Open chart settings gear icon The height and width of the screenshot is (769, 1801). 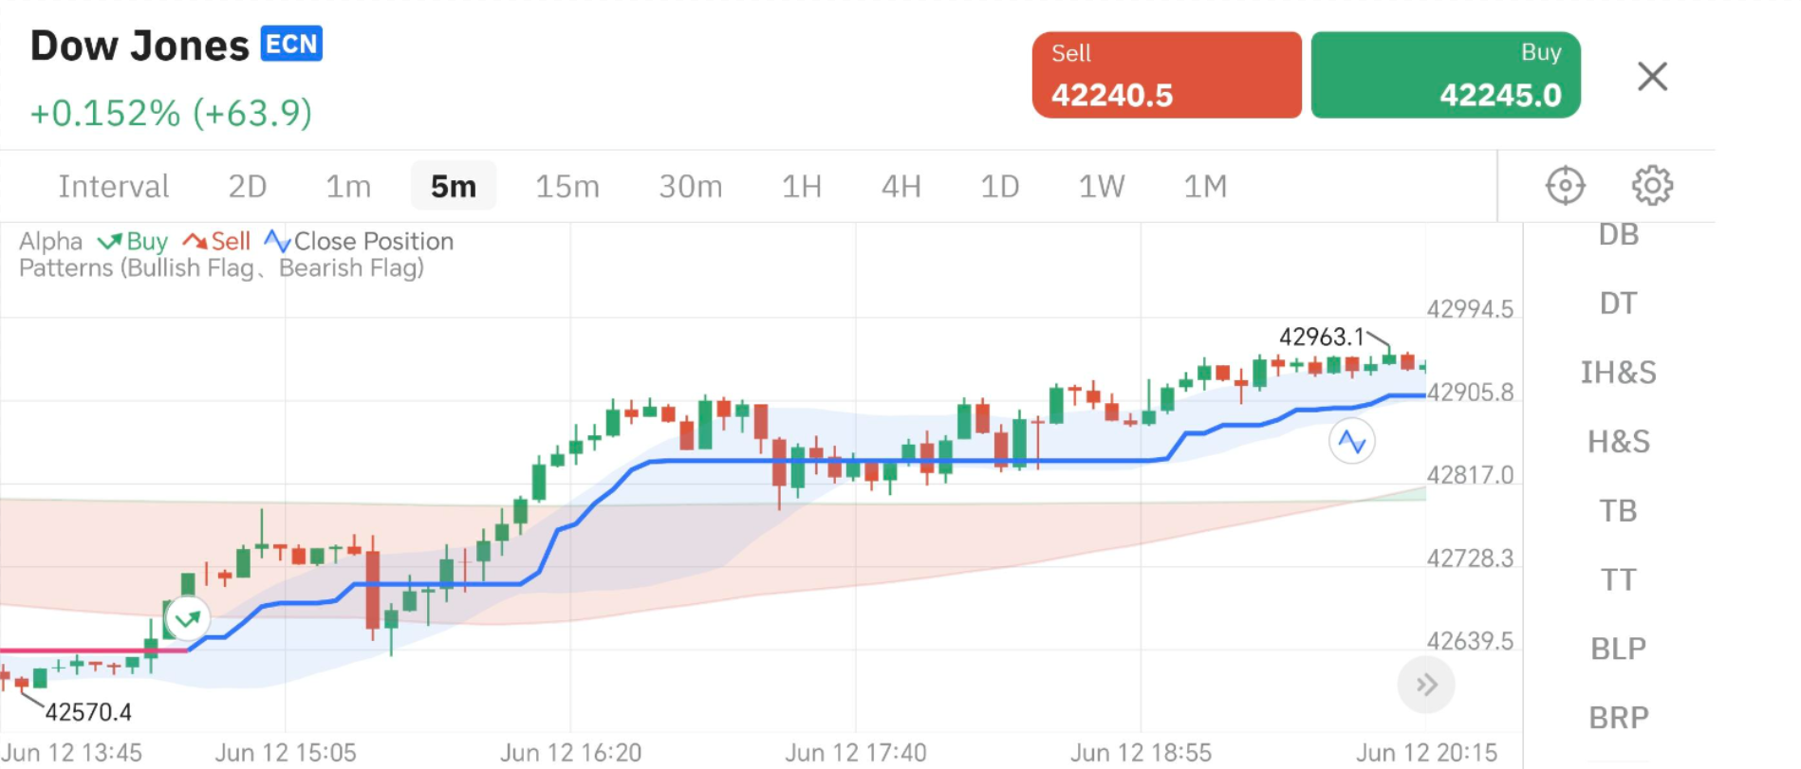tap(1652, 186)
